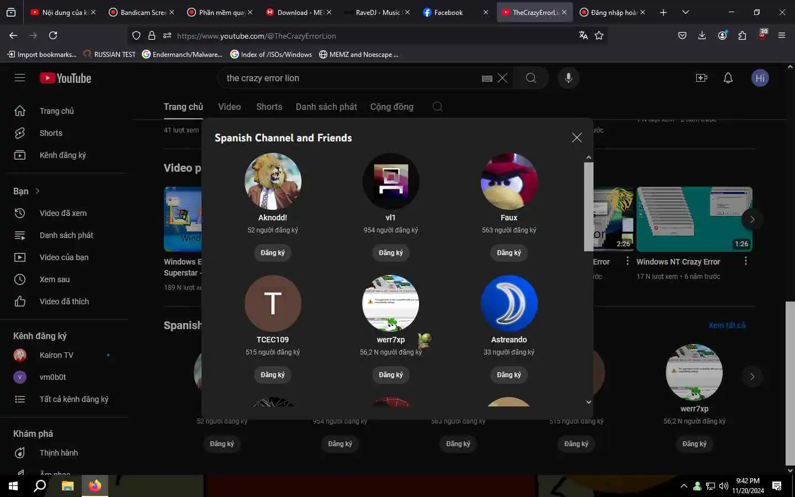Image resolution: width=795 pixels, height=497 pixels.
Task: Open File Explorer from taskbar
Action: [x=67, y=486]
